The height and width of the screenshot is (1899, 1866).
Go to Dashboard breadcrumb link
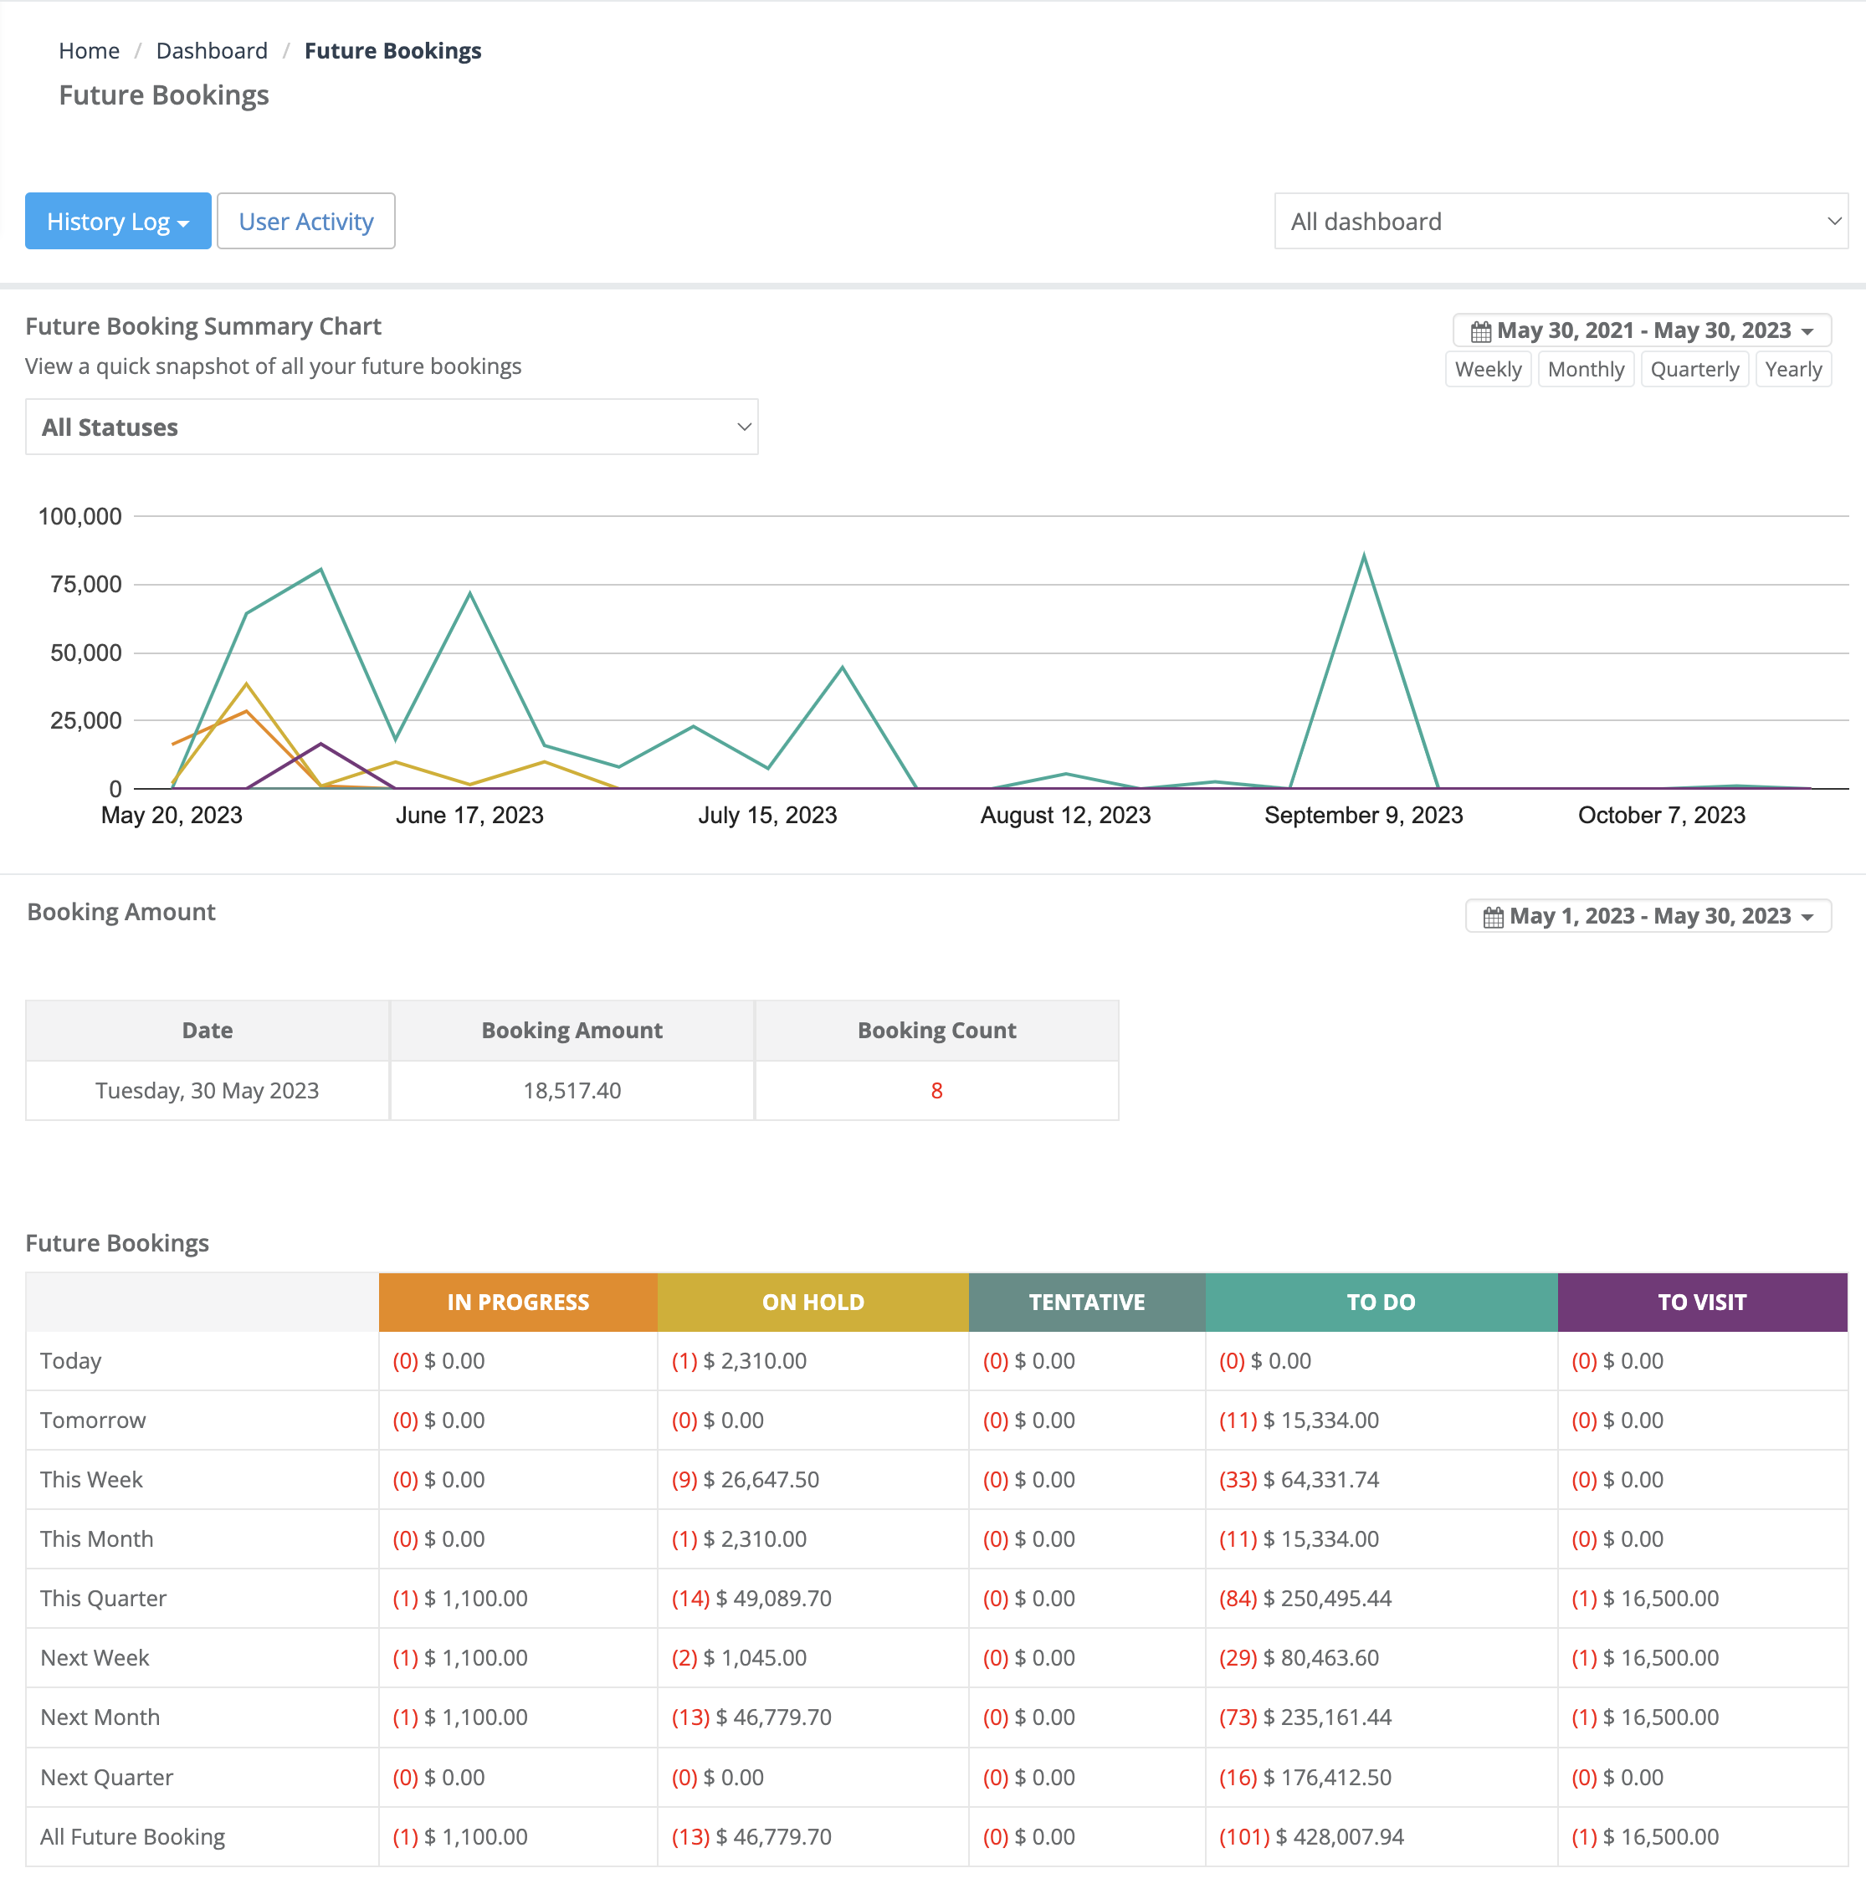tap(212, 51)
